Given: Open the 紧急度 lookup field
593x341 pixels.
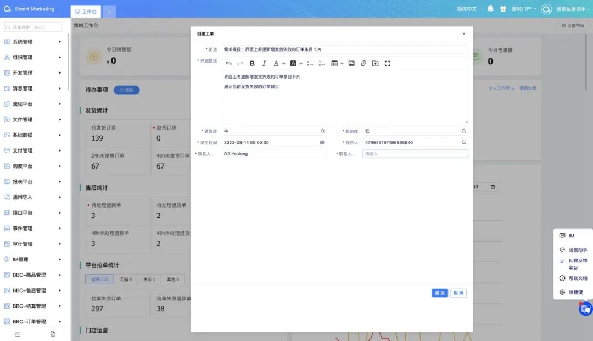Looking at the screenshot, I should pos(322,131).
